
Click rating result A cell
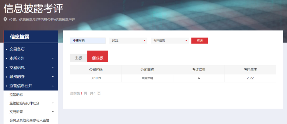click(x=199, y=78)
